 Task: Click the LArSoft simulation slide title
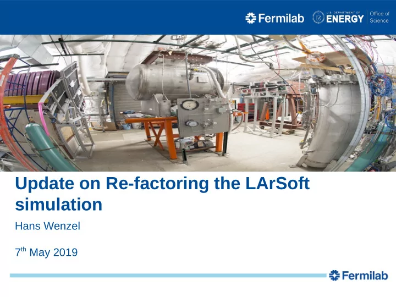click(162, 194)
